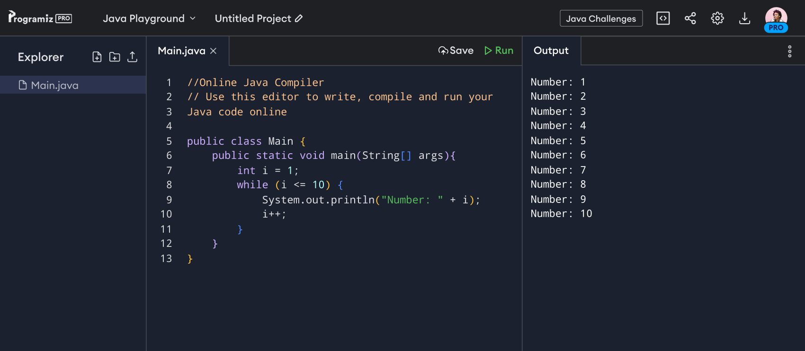
Task: Click the 'public class Main {' line
Action: (246, 141)
